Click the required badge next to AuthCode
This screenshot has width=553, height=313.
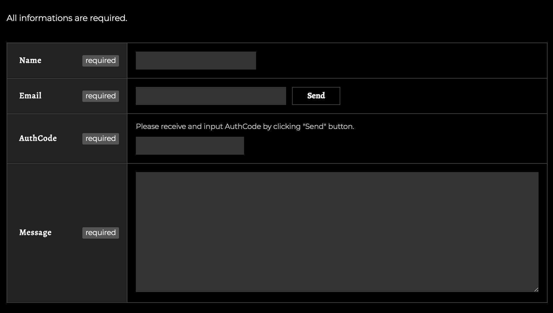tap(101, 139)
